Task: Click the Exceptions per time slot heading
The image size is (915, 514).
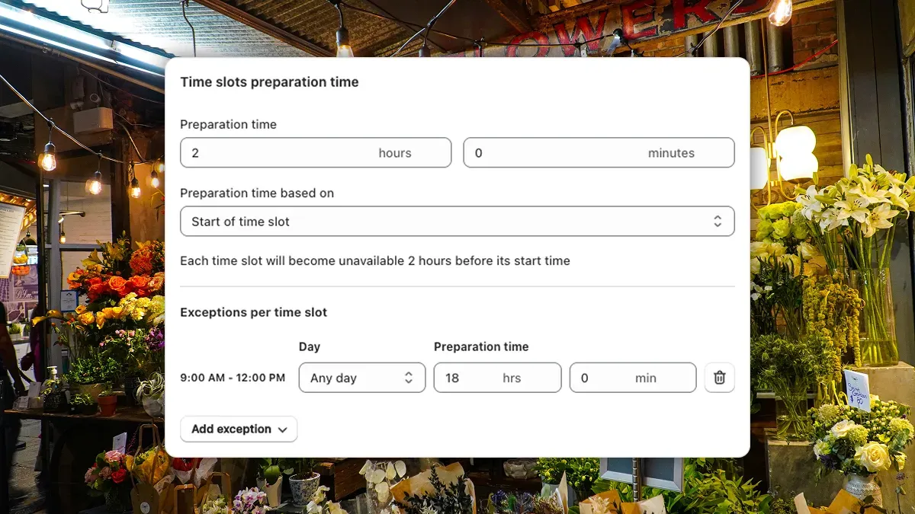Action: [x=253, y=312]
